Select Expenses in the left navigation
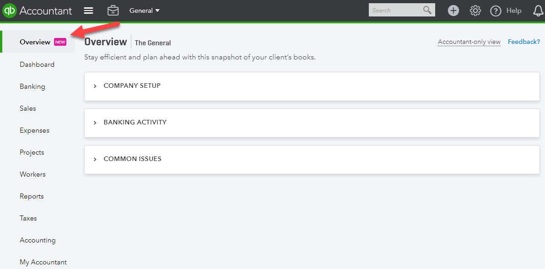This screenshot has height=269, width=545. coord(35,130)
